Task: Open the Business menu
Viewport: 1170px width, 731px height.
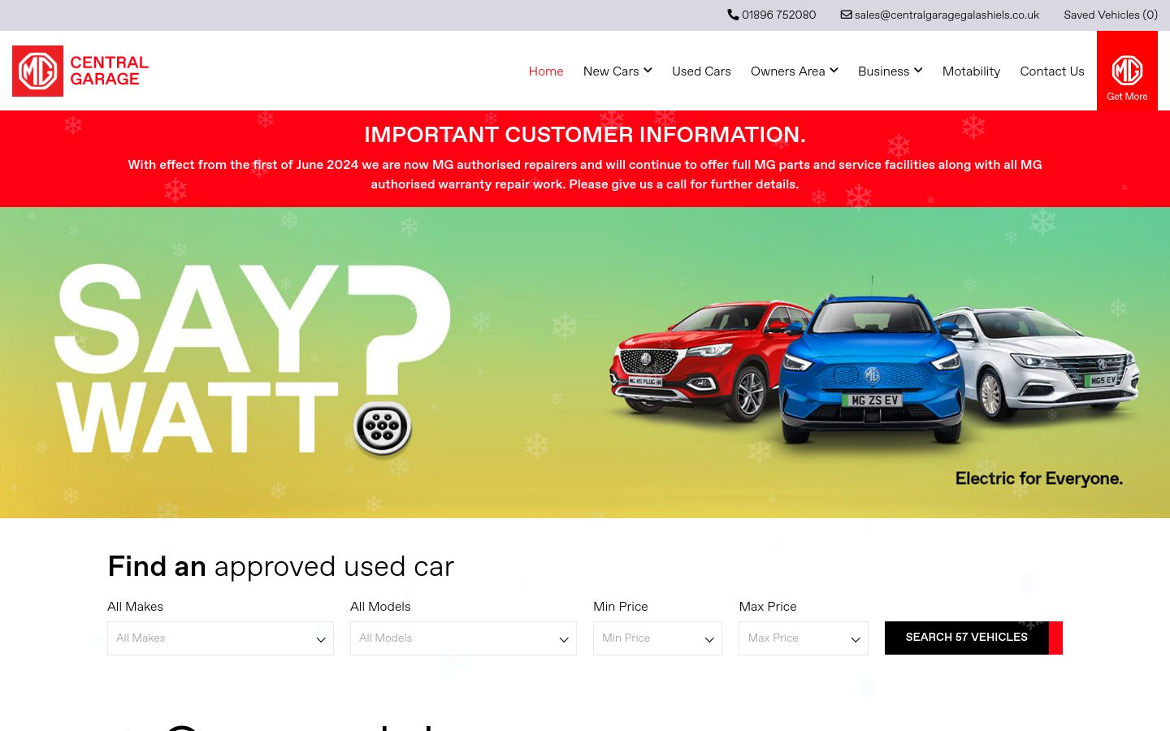Action: [x=890, y=71]
